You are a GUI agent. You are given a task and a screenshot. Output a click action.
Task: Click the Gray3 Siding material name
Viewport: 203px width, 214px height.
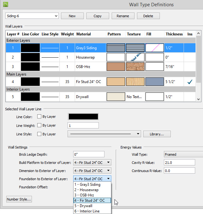pyautogui.click(x=86, y=48)
